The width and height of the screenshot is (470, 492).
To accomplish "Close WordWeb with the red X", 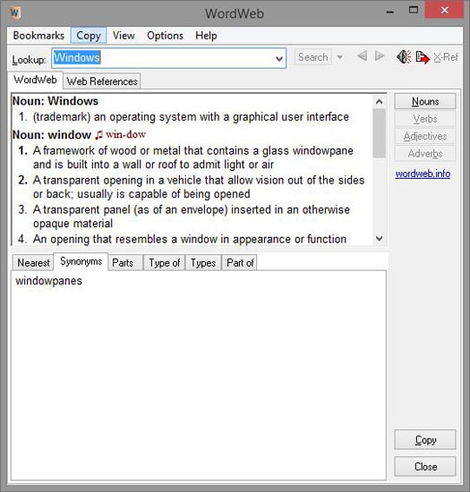I will tap(444, 11).
